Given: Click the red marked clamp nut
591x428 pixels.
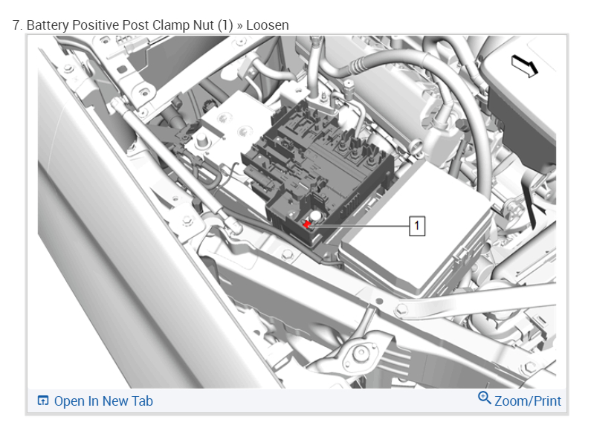Looking at the screenshot, I should point(307,224).
